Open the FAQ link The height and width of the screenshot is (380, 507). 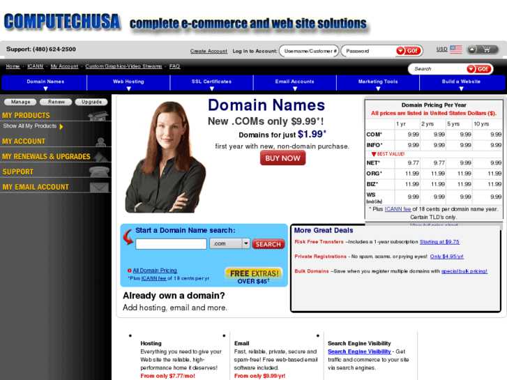pyautogui.click(x=174, y=66)
